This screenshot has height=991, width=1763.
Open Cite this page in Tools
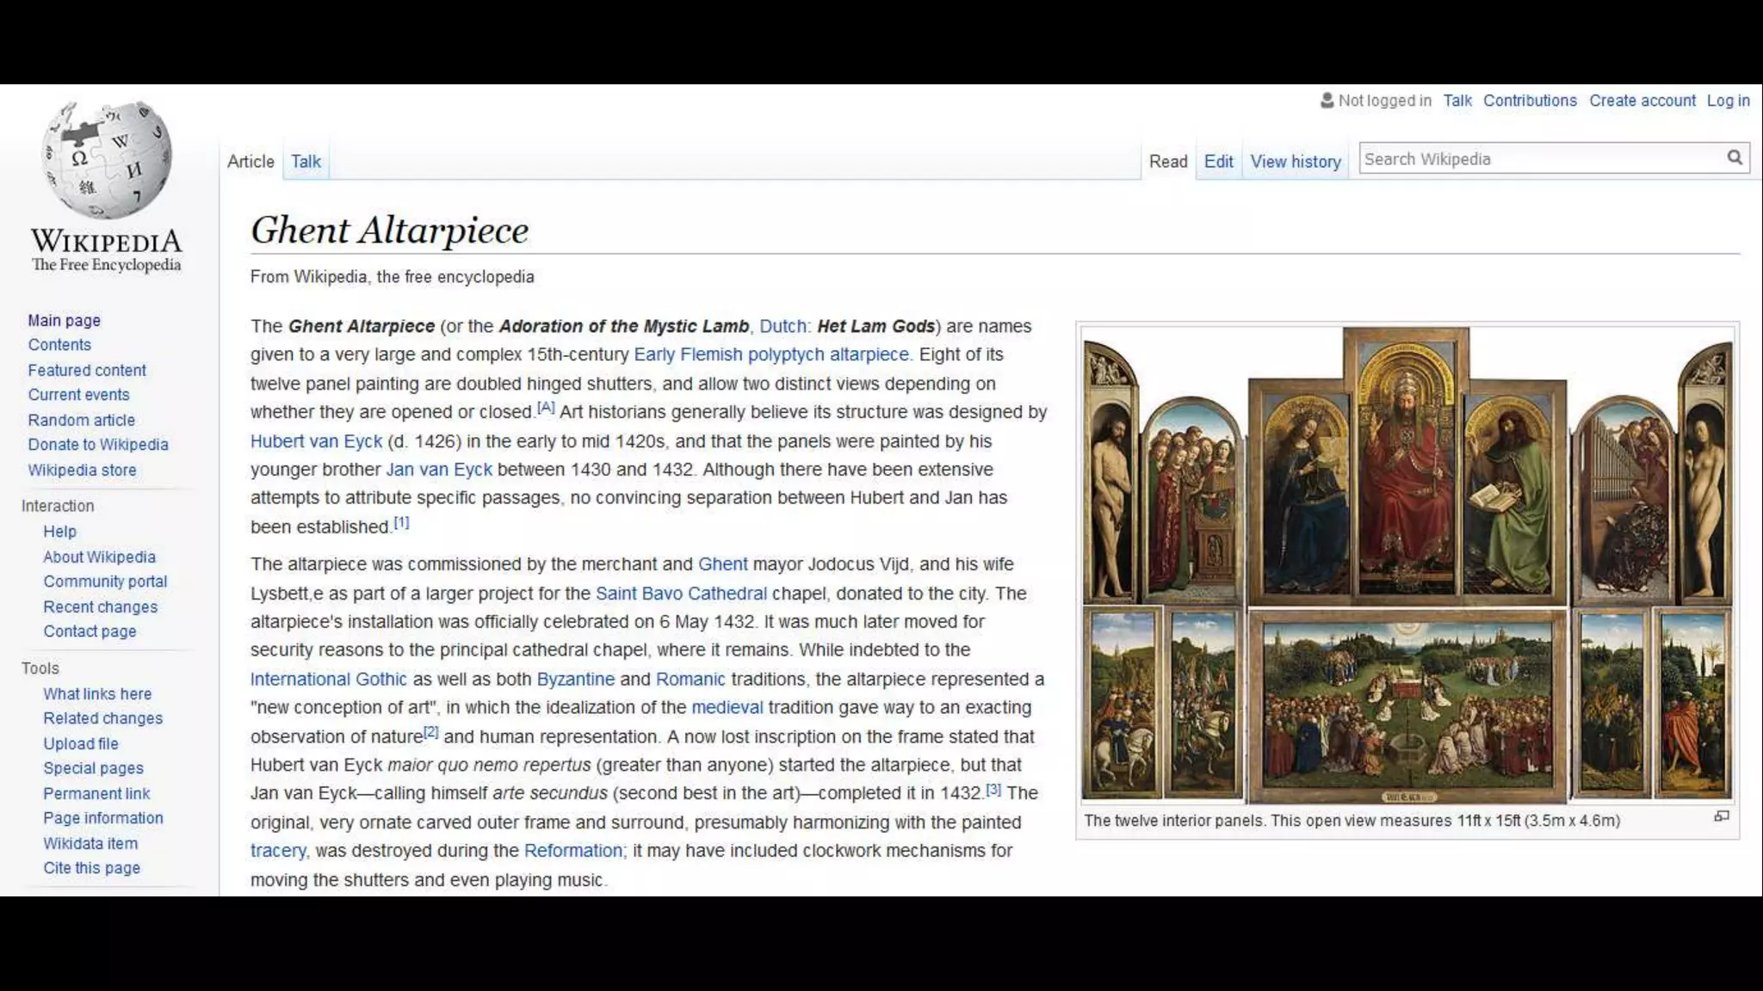(x=91, y=868)
